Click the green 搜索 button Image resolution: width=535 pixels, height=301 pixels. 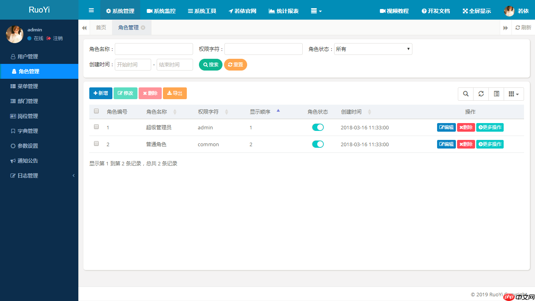click(210, 65)
